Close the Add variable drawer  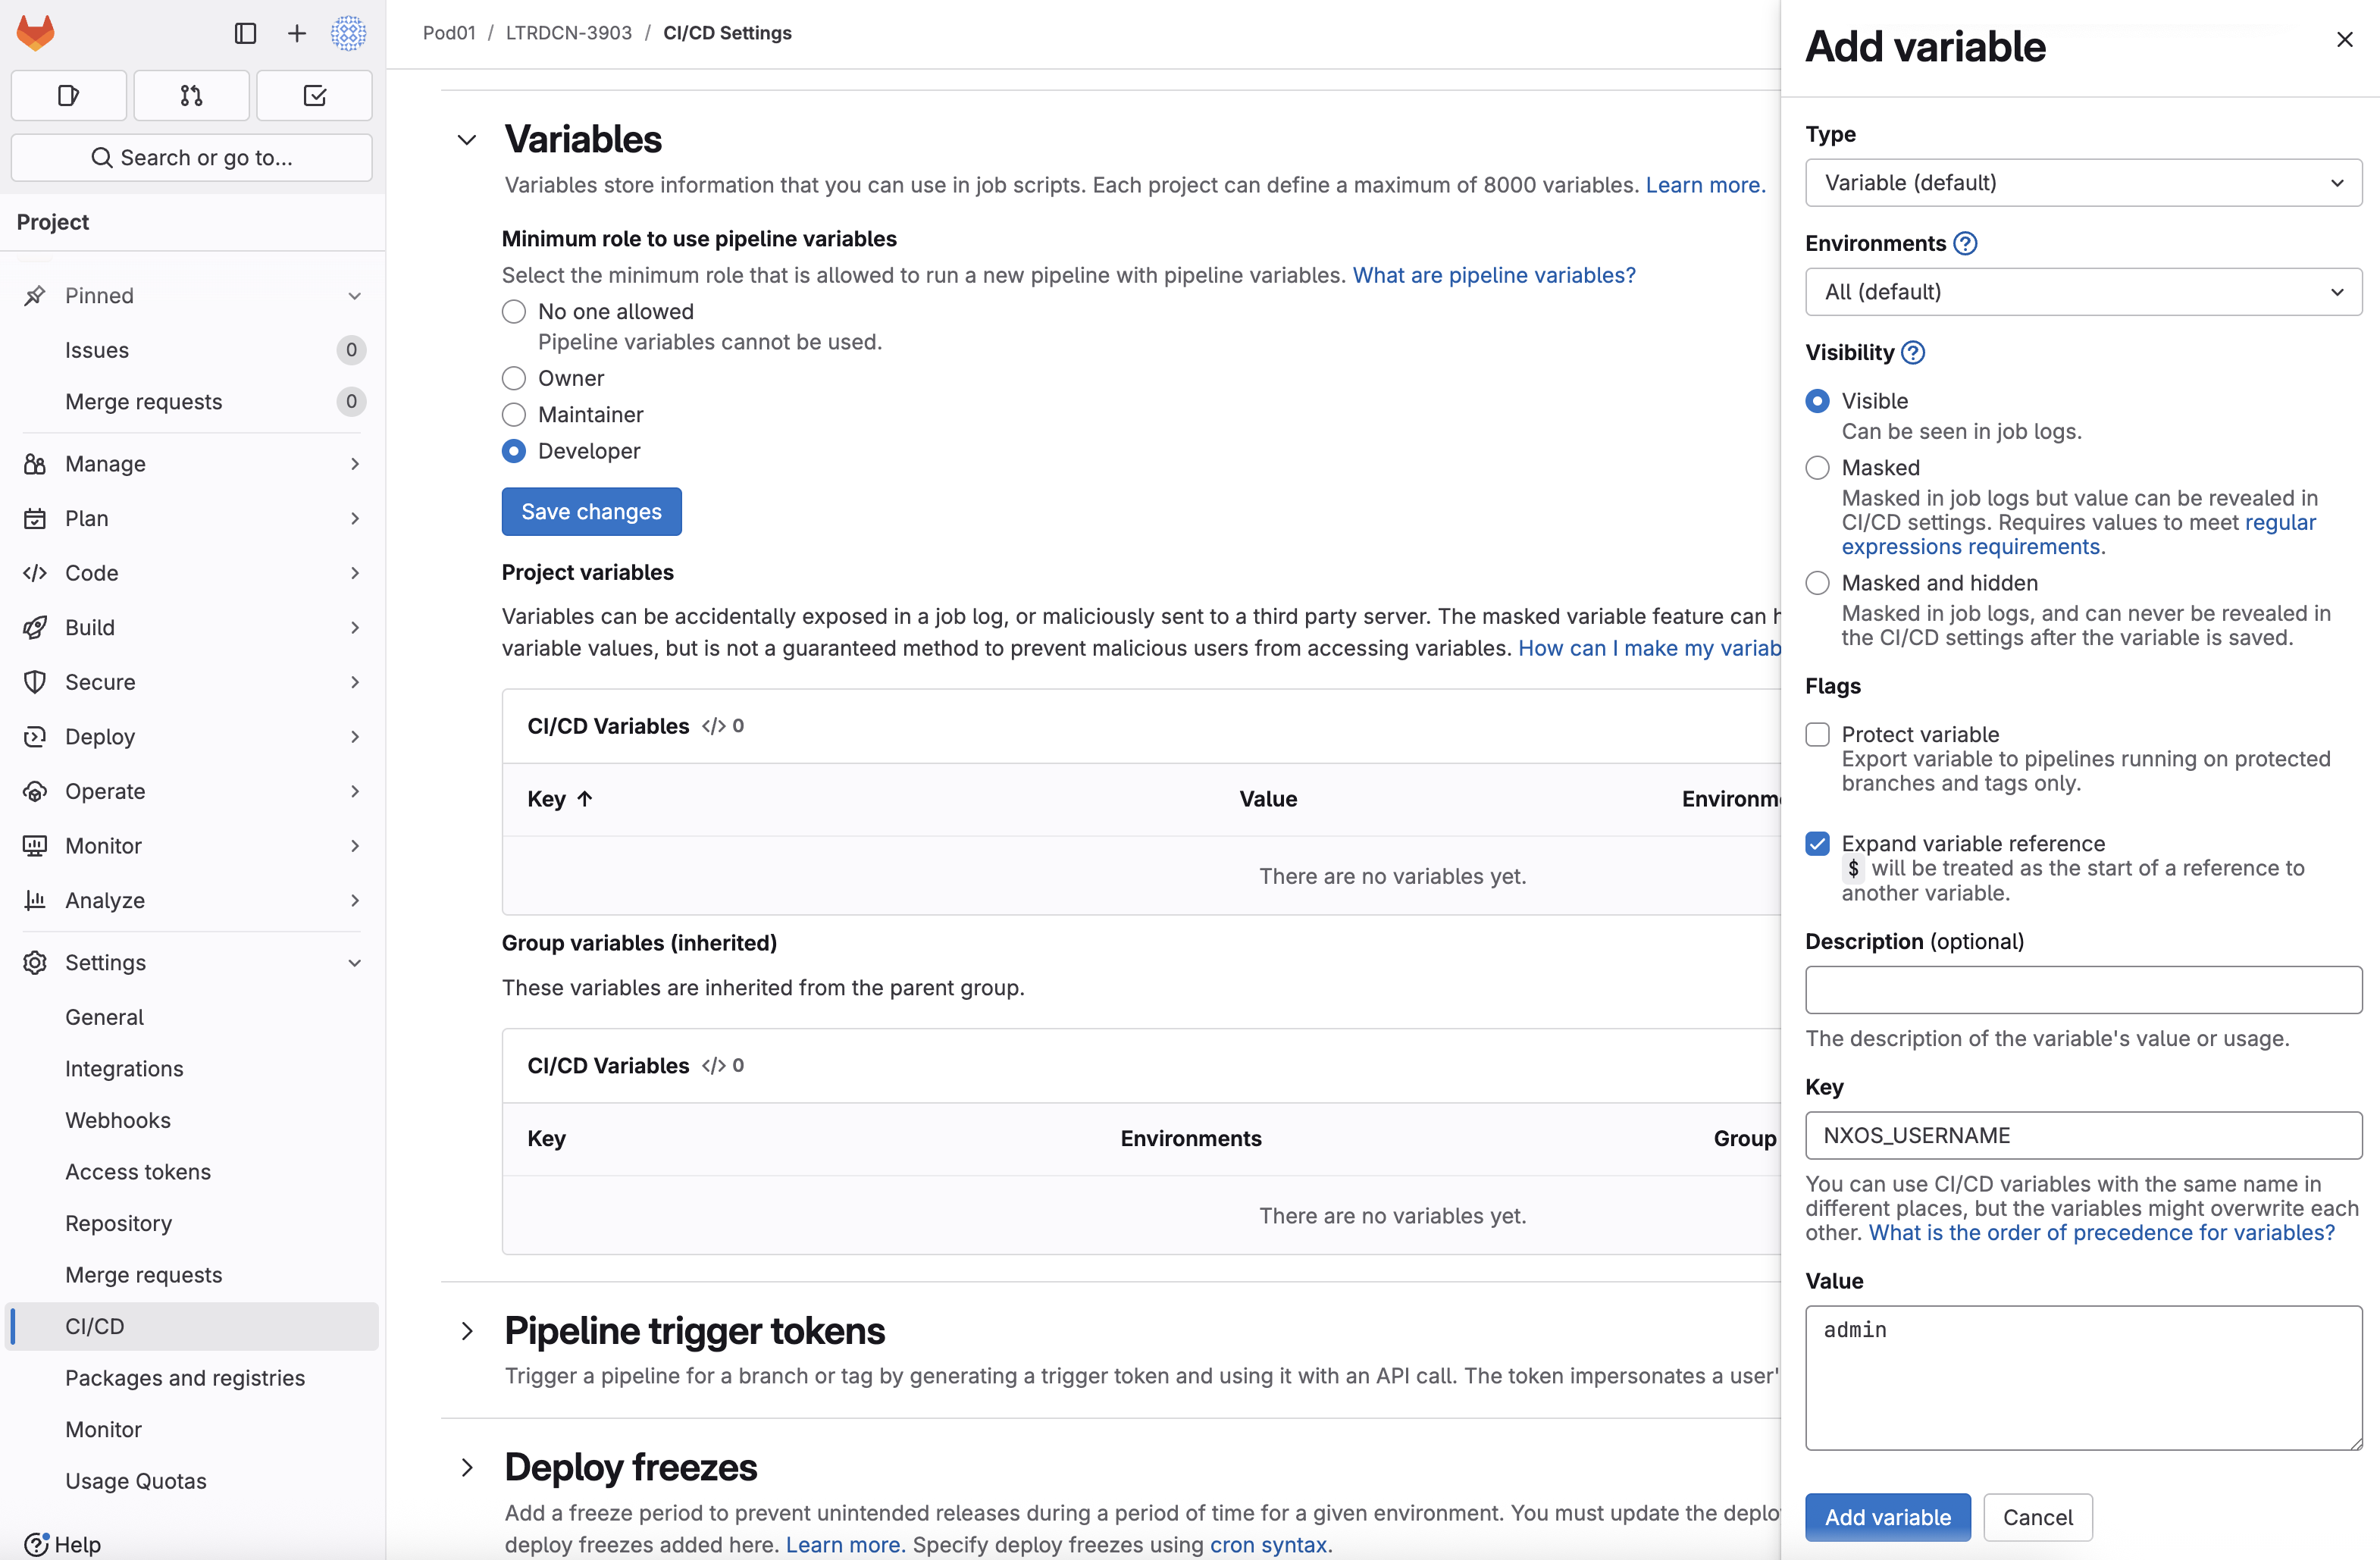point(2344,40)
